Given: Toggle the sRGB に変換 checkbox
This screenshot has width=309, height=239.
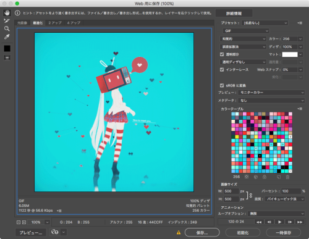Looking at the screenshot, I should coord(222,85).
